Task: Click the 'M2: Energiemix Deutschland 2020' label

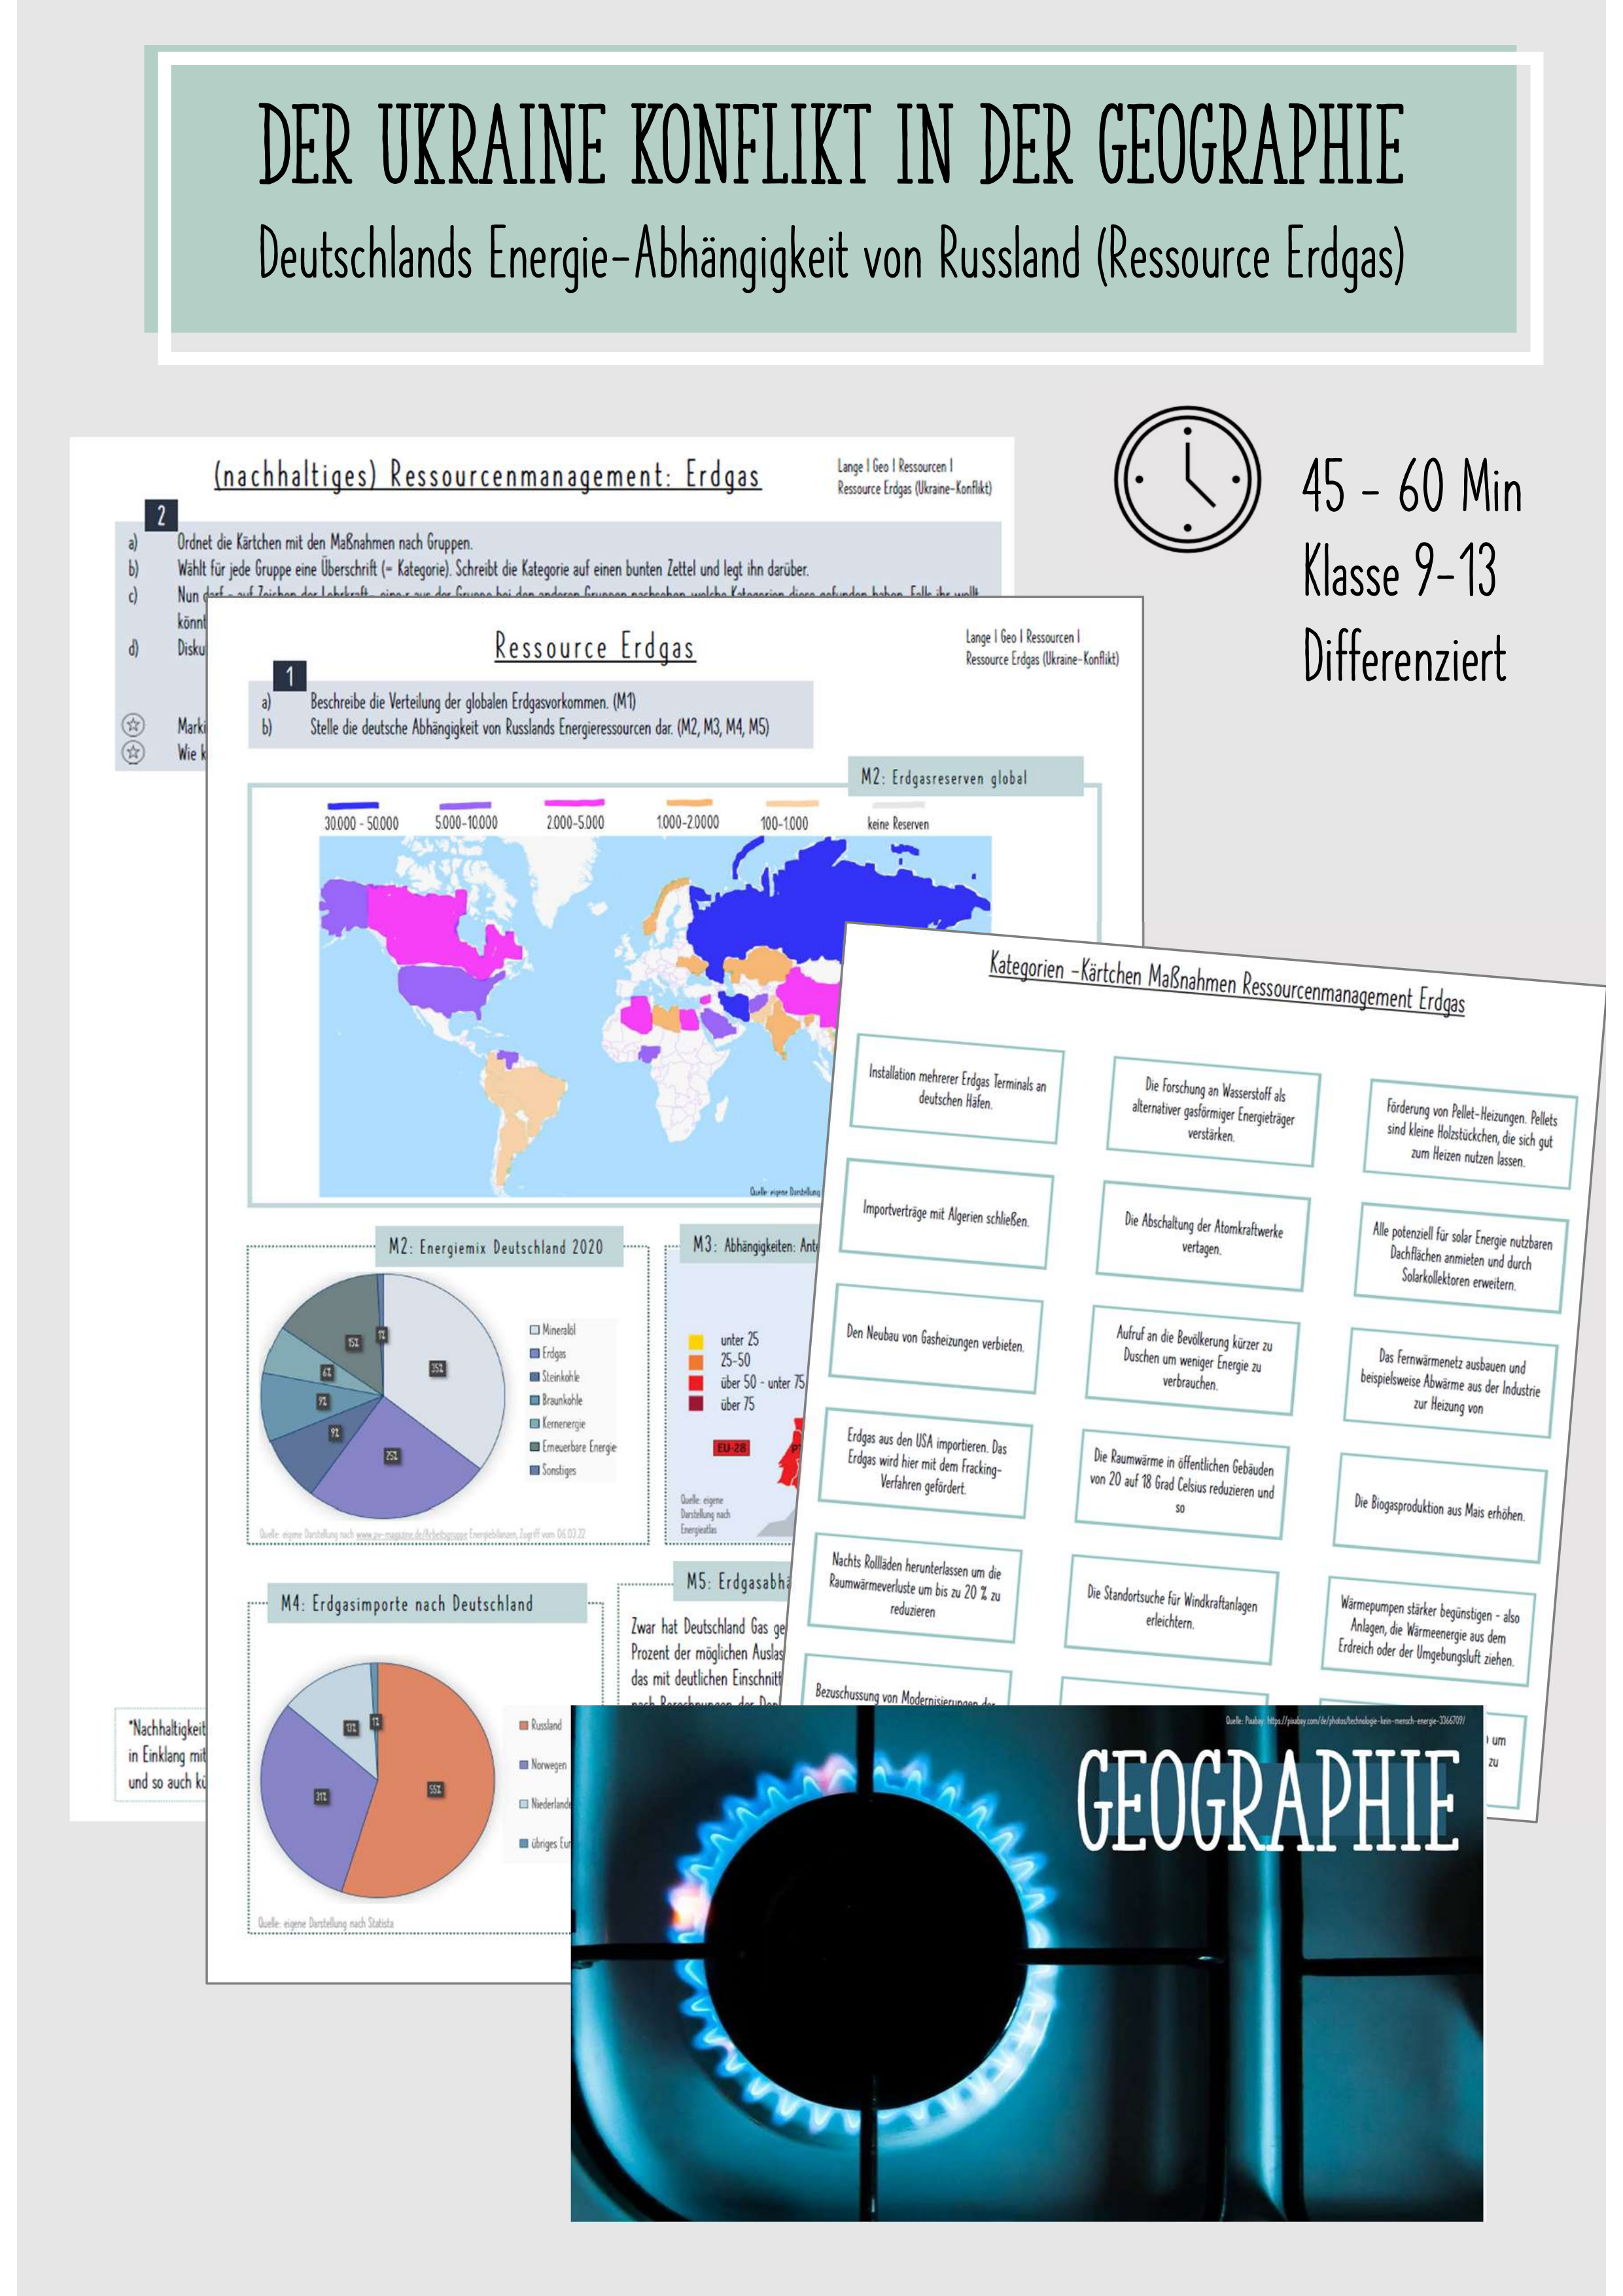Action: point(498,1247)
